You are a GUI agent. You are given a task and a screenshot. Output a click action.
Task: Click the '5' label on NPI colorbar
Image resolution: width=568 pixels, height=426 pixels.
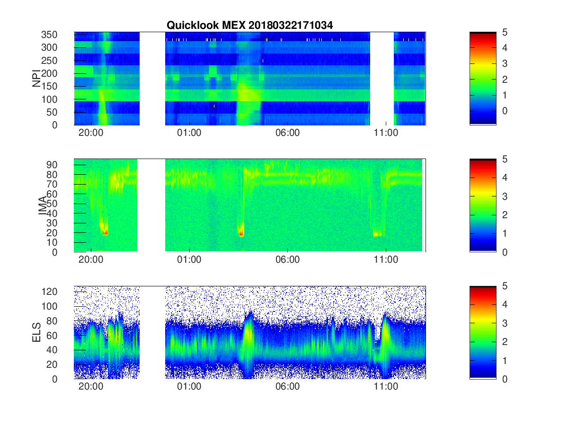pos(505,32)
